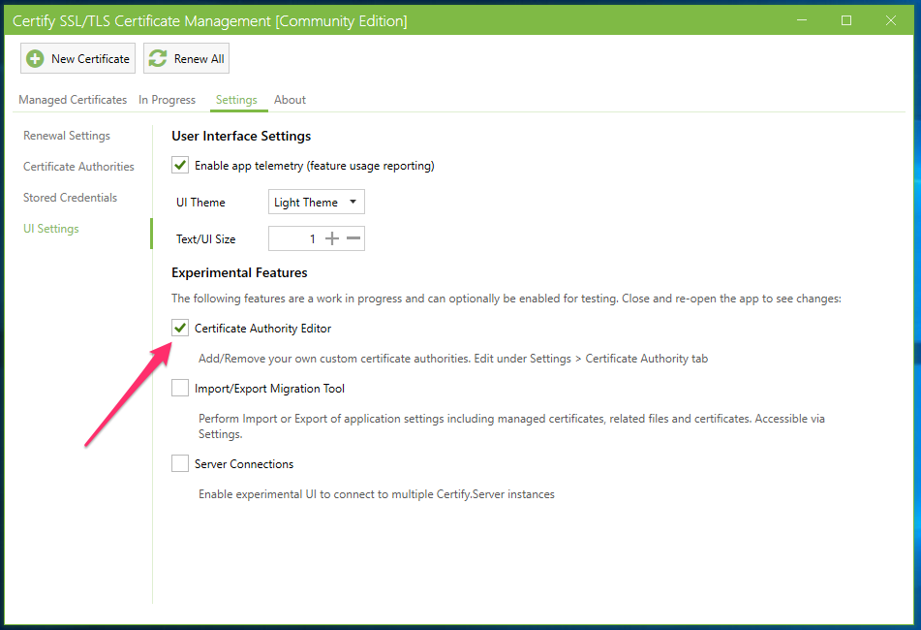The image size is (921, 630).
Task: Open Certificate Authorities section
Action: tap(78, 167)
